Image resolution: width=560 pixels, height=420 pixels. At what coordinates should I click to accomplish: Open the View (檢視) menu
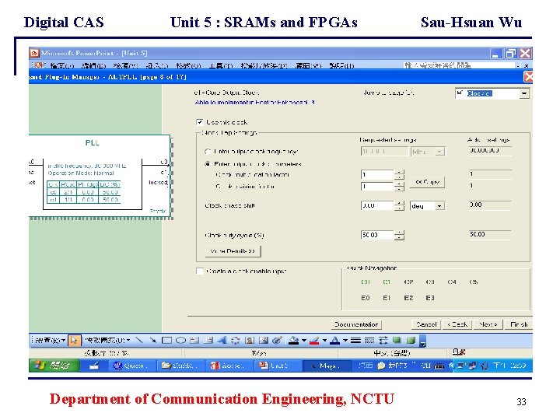click(125, 65)
